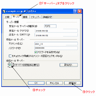The width and height of the screenshot is (96, 96).
Task: Confirm with the OK button
Action: coord(36,83)
